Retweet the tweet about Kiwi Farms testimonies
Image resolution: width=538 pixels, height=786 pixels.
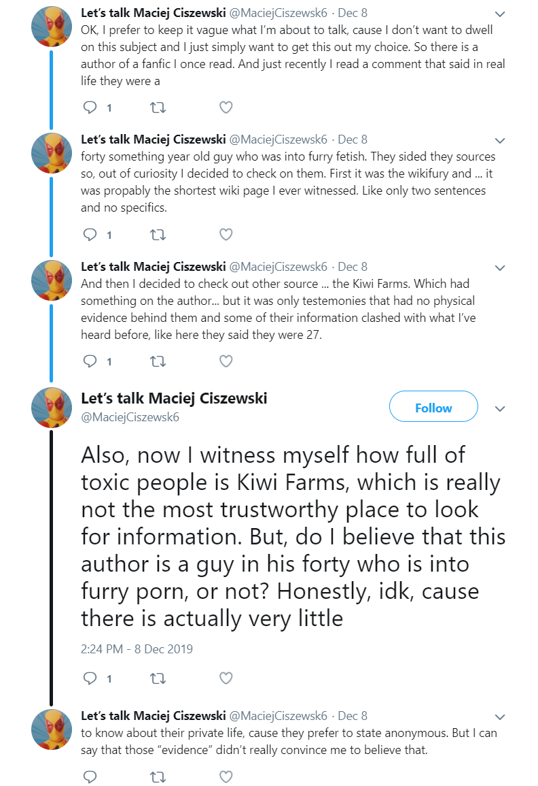click(x=158, y=361)
